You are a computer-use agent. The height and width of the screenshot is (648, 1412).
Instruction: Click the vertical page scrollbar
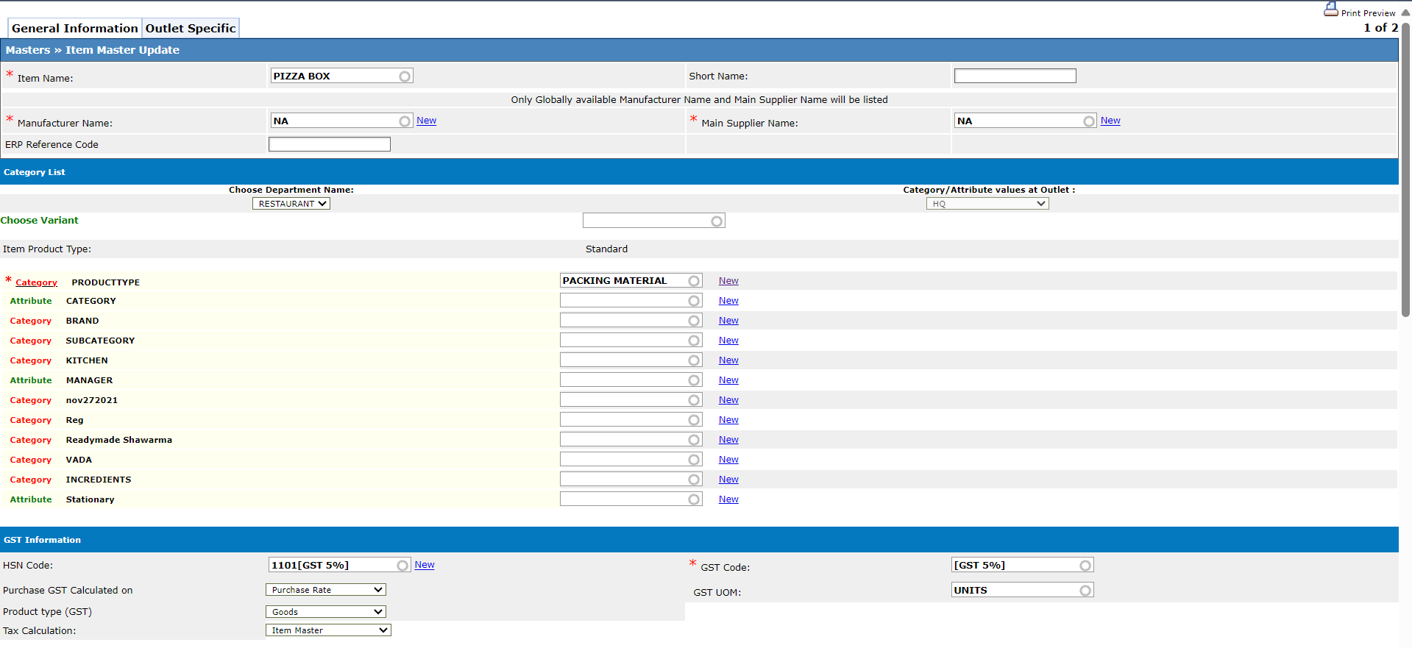pyautogui.click(x=1405, y=169)
